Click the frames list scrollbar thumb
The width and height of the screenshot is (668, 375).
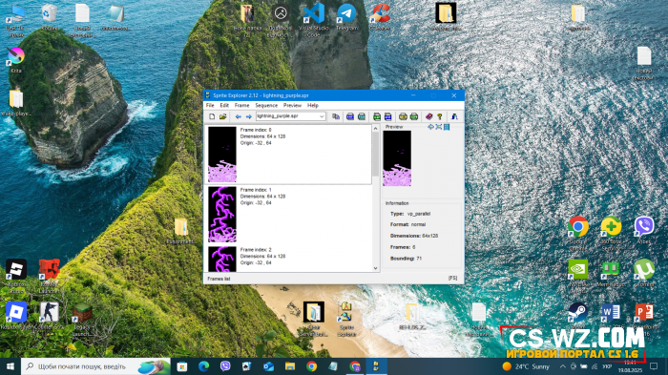(375, 154)
